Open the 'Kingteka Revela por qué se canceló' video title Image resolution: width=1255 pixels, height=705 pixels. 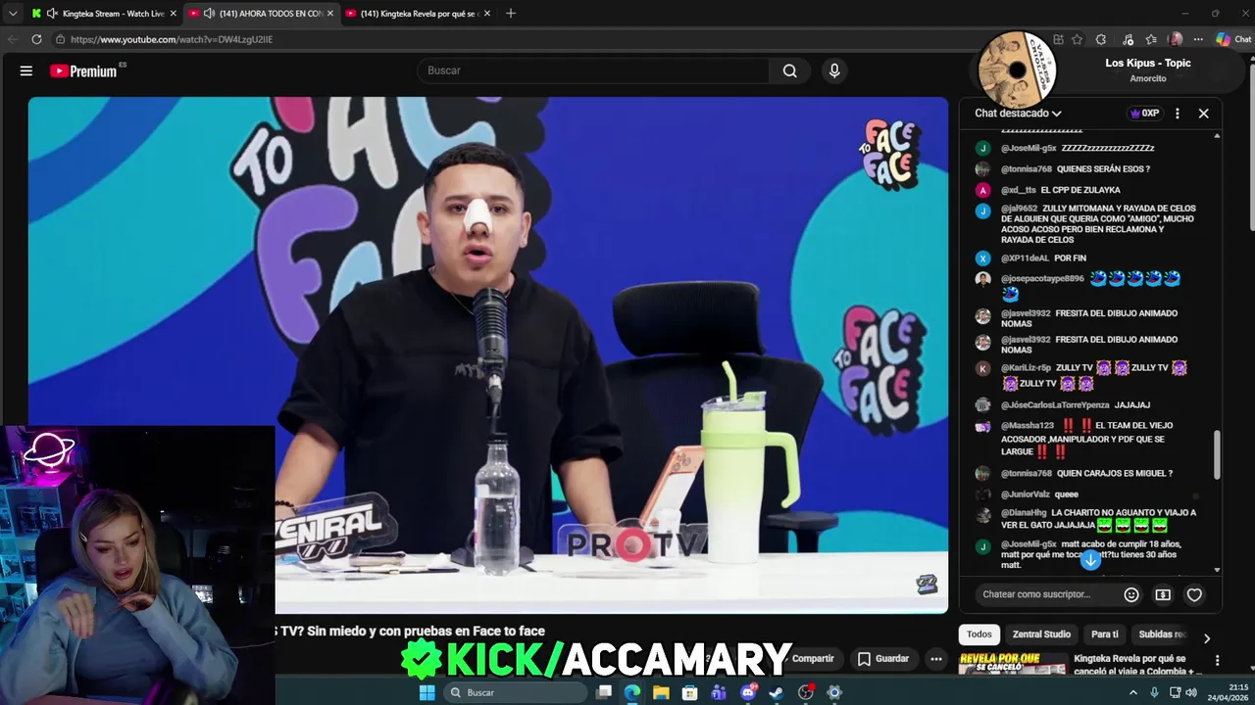(1137, 665)
